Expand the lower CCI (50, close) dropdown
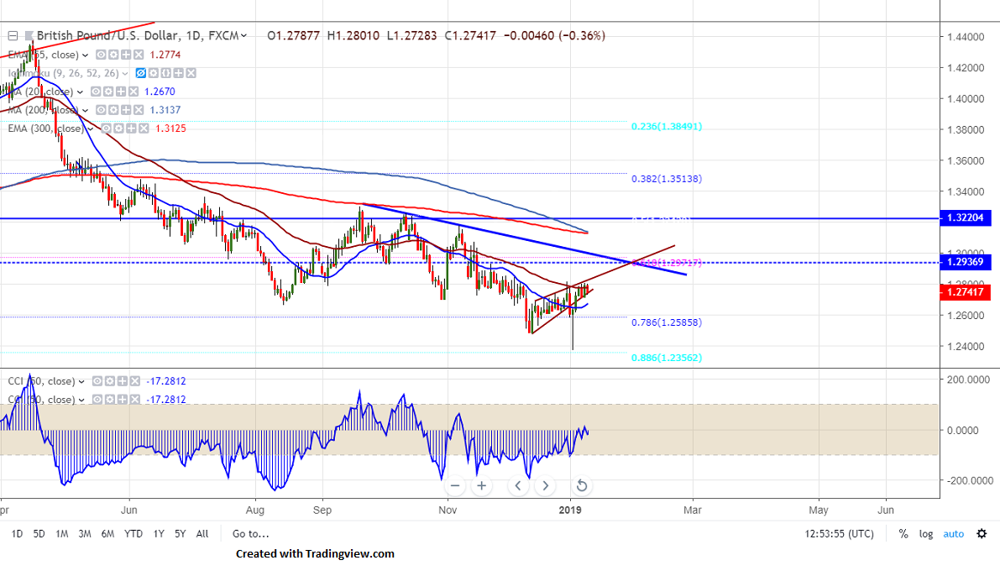The width and height of the screenshot is (1000, 576). 81,401
